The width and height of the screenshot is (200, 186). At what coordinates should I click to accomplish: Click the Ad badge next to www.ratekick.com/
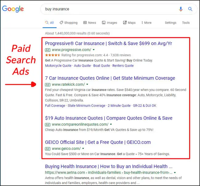pos(48,85)
